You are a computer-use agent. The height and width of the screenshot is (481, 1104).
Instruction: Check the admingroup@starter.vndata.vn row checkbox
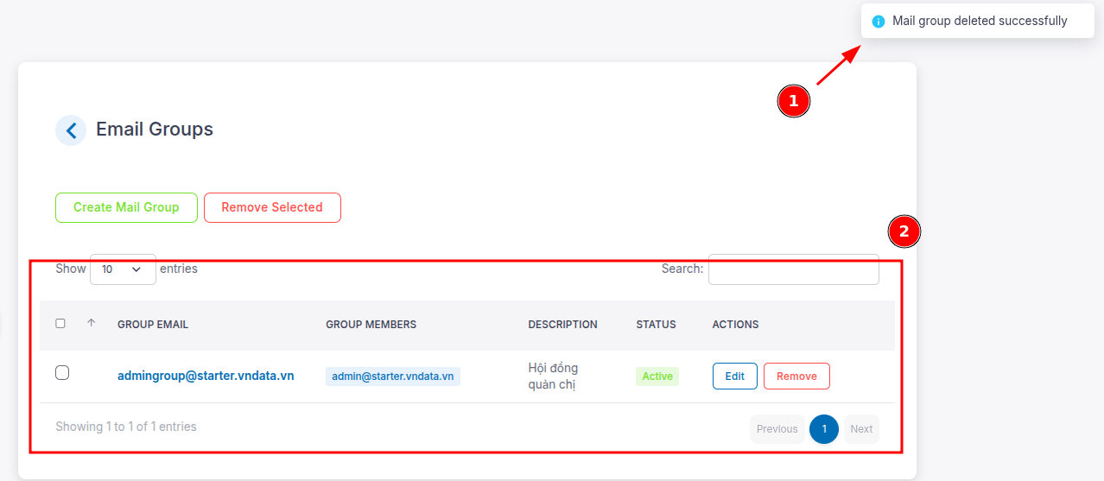[62, 373]
